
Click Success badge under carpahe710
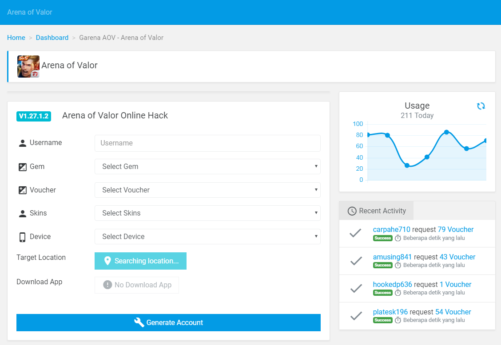pyautogui.click(x=382, y=238)
